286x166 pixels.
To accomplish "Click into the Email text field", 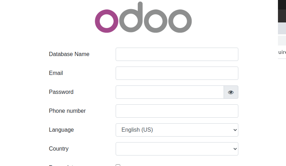I will point(177,73).
